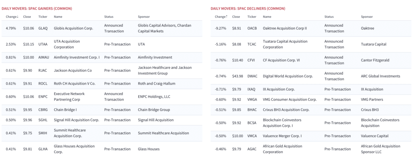Click the decliners Sponsor column header
Image resolution: width=414 pixels, height=156 pixels.
pos(367,17)
